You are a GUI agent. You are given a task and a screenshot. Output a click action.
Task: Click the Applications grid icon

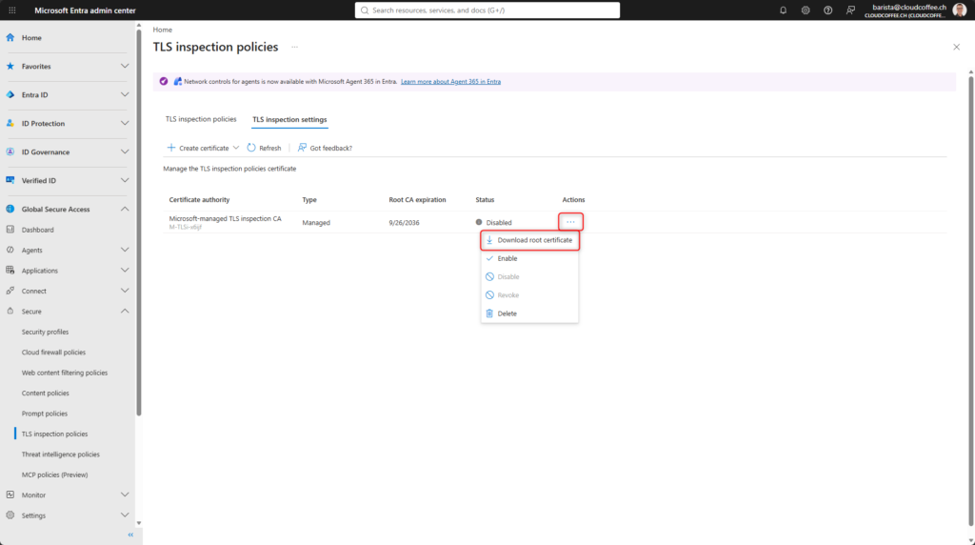click(10, 271)
